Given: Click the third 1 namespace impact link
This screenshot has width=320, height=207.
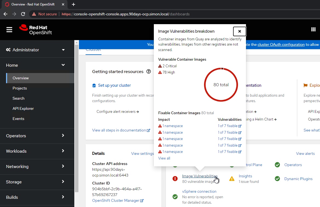Looking at the screenshot, I should (x=172, y=139).
